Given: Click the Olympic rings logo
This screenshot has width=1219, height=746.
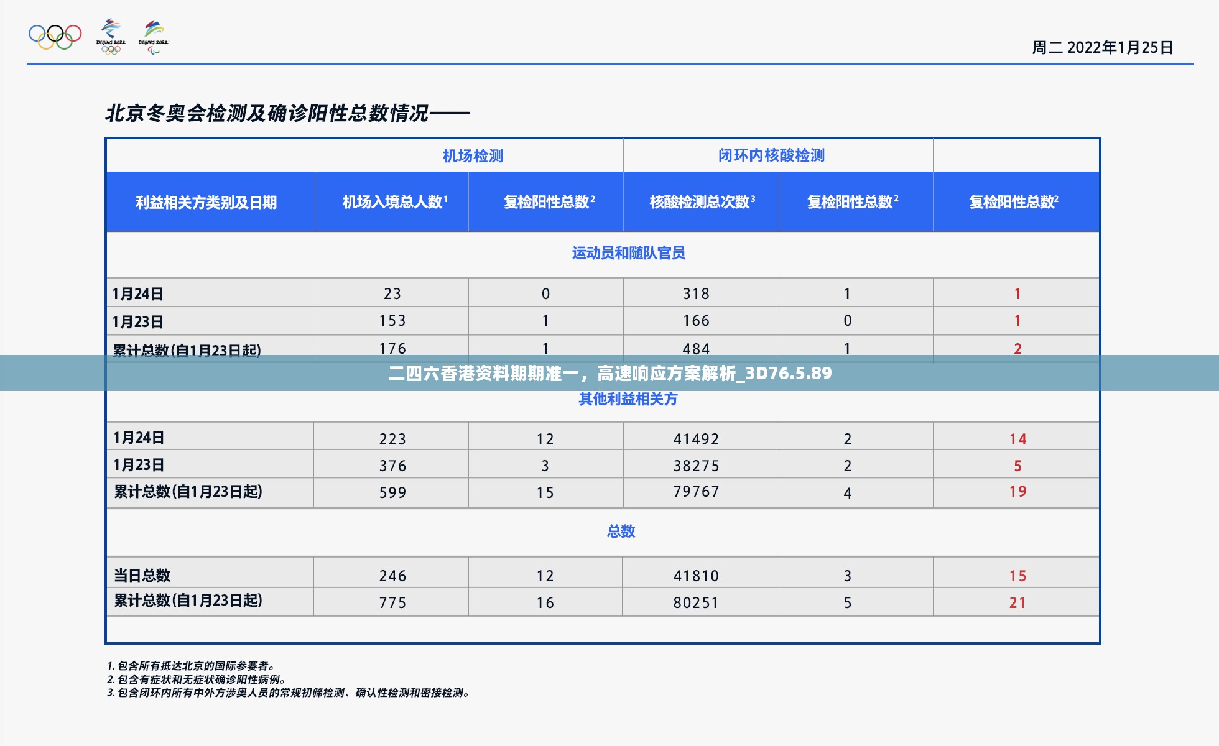Looking at the screenshot, I should tap(55, 37).
